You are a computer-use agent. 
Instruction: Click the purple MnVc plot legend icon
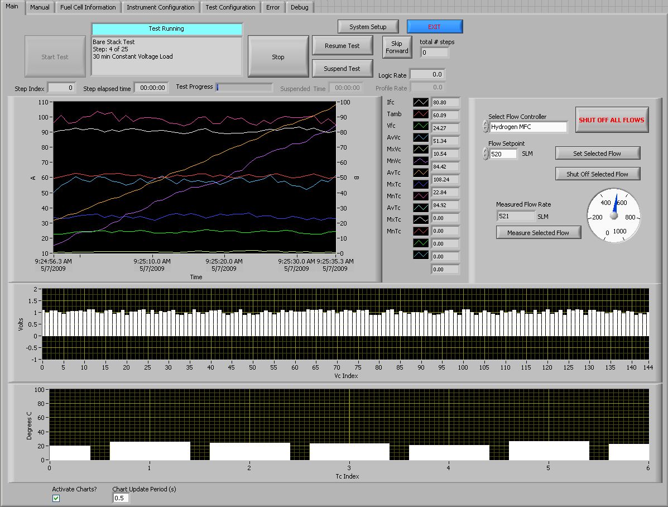click(420, 161)
